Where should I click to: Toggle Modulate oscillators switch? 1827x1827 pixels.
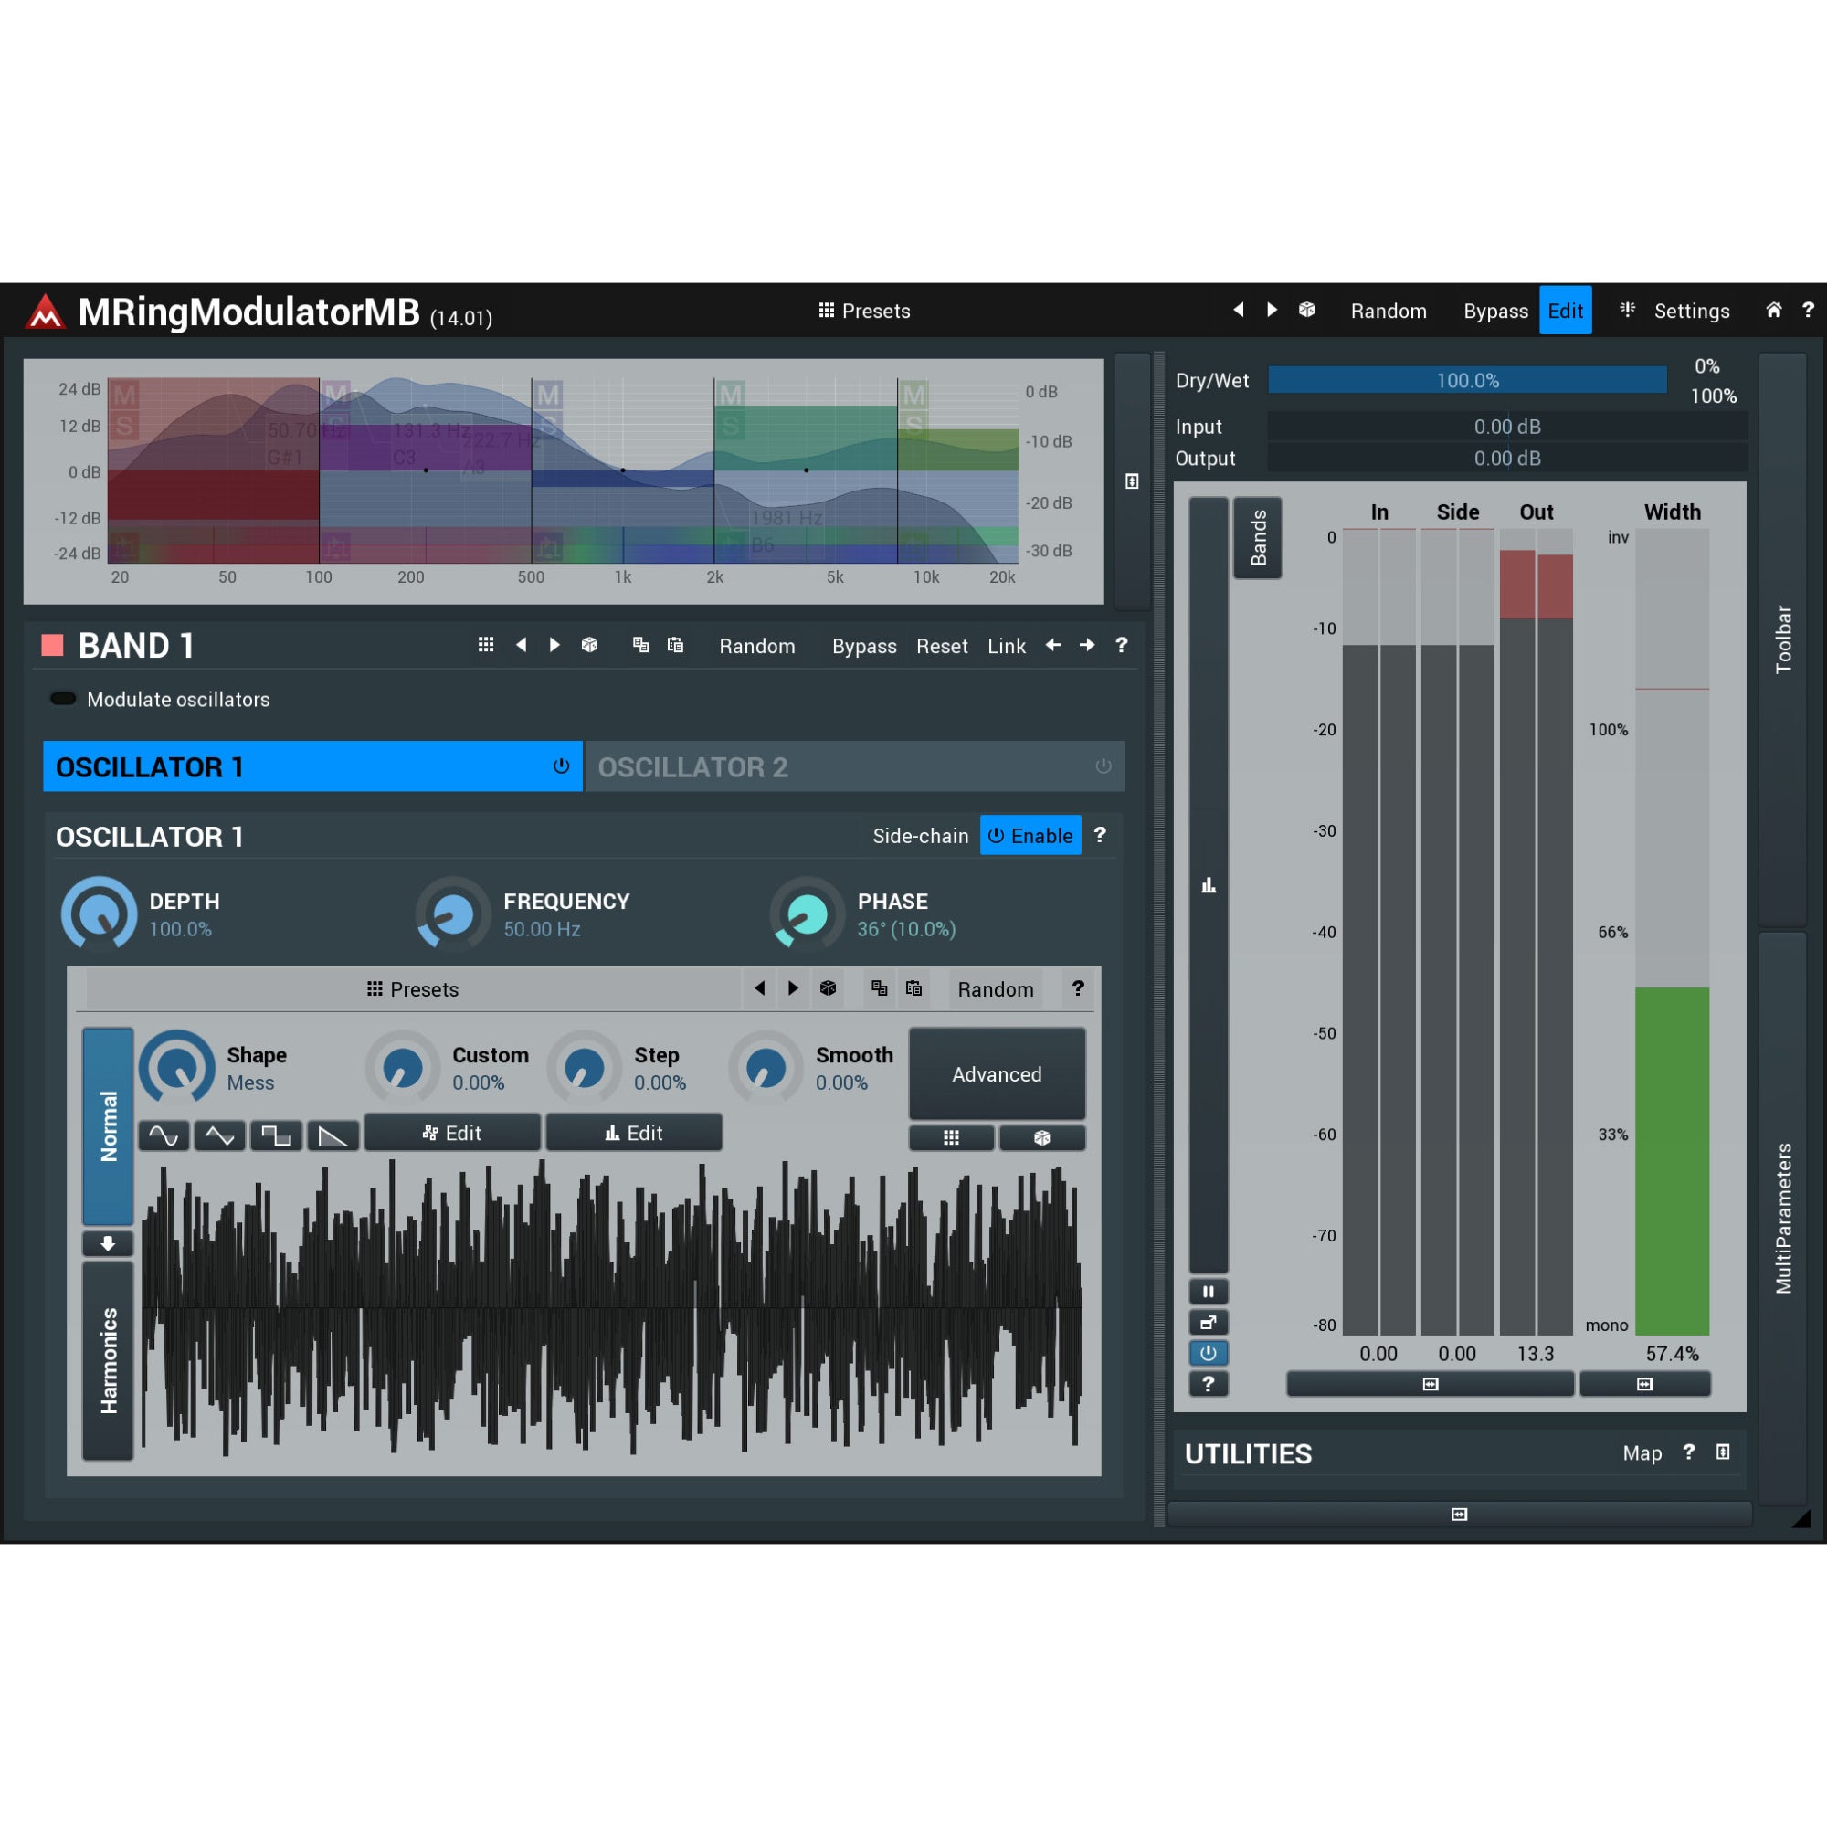[63, 699]
